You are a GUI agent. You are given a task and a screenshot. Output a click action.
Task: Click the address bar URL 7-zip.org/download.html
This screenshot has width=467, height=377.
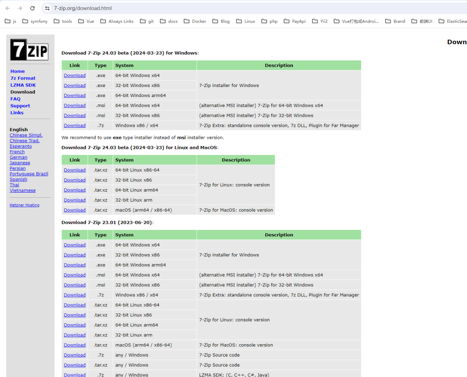(x=83, y=8)
